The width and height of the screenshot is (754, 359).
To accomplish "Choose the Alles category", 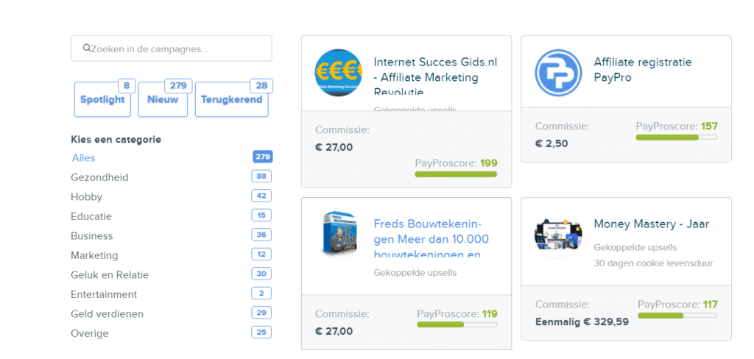I will (84, 157).
